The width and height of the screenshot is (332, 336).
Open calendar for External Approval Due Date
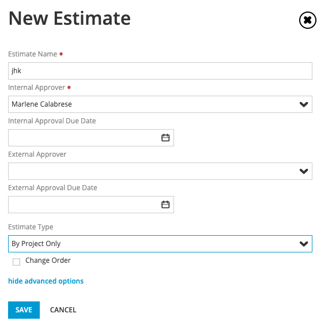[165, 205]
